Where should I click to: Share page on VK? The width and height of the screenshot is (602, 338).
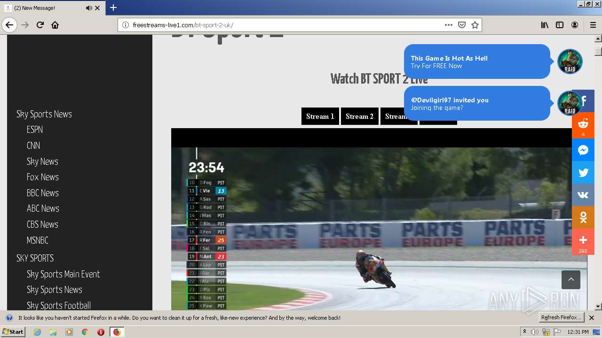583,195
